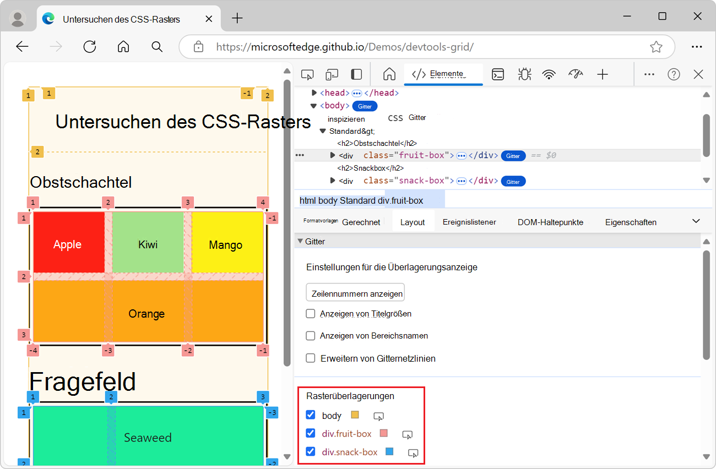Toggle the DevTools sidebar dock icon
The image size is (716, 469).
tap(357, 74)
